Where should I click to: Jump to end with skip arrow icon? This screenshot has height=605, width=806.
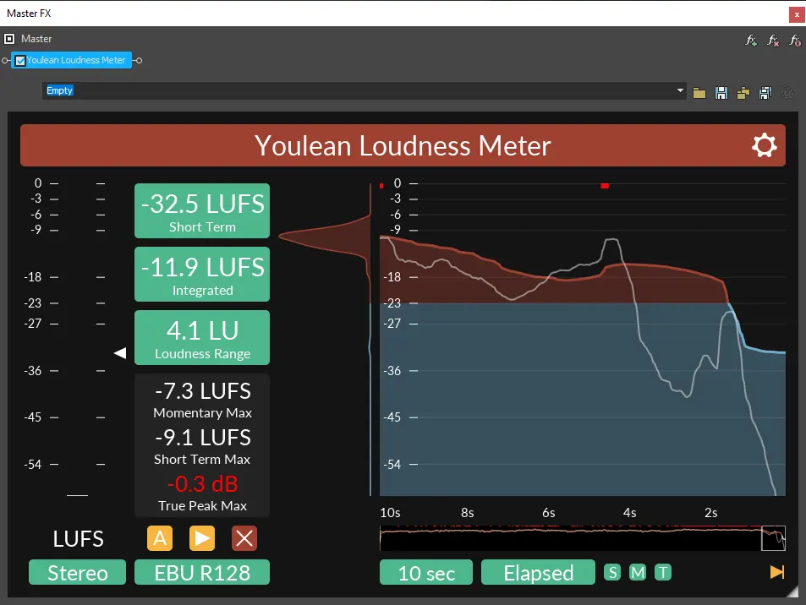click(x=777, y=572)
